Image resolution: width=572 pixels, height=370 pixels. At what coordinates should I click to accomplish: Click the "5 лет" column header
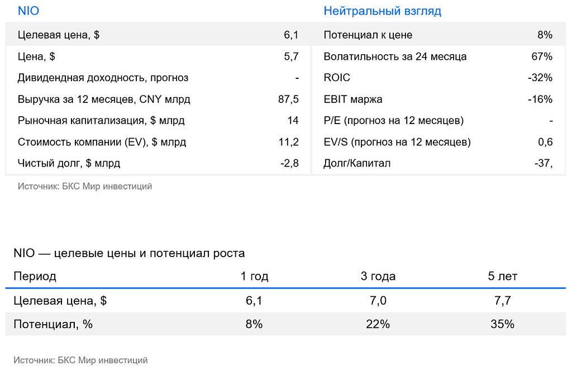(x=502, y=276)
